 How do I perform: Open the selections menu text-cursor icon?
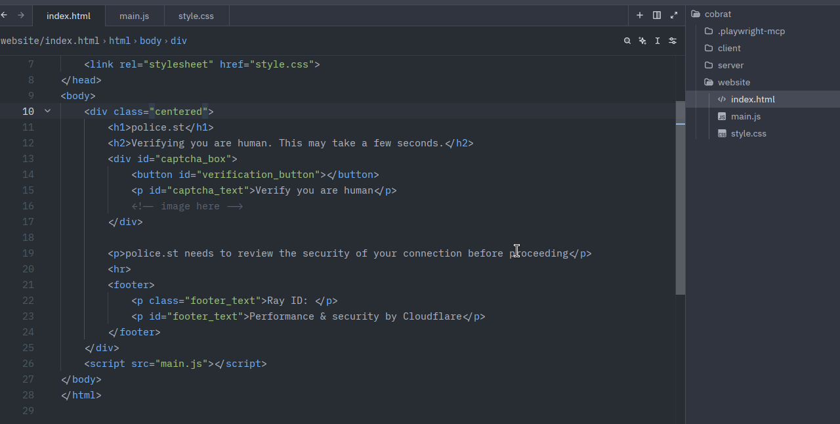click(658, 41)
